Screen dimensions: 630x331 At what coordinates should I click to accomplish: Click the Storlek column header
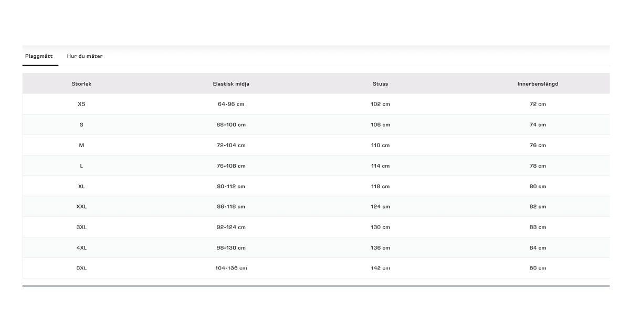pos(81,84)
